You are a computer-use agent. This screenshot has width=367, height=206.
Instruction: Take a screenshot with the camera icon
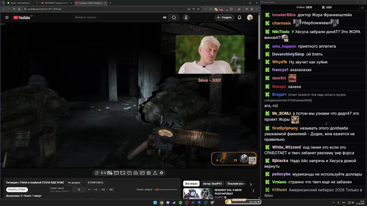[149, 173]
